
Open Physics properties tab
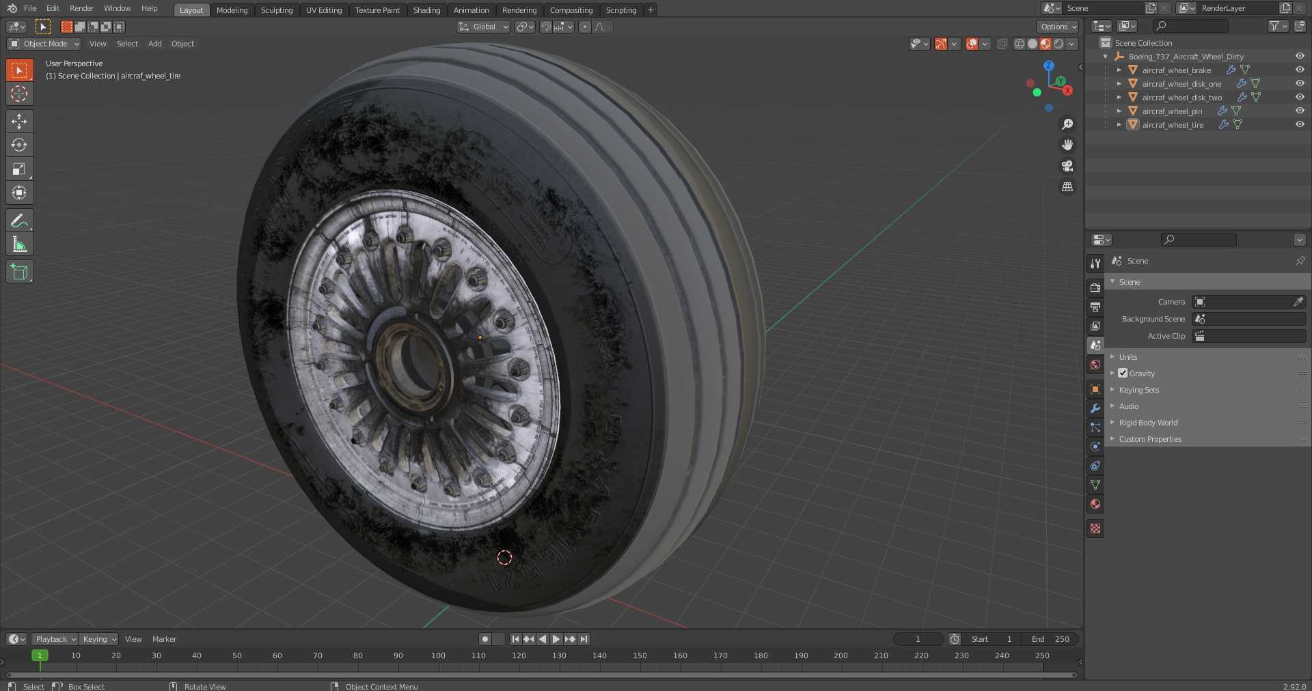[1095, 447]
